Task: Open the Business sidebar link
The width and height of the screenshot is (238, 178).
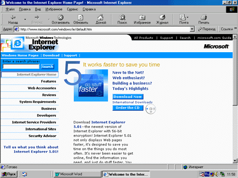Action: (49, 108)
